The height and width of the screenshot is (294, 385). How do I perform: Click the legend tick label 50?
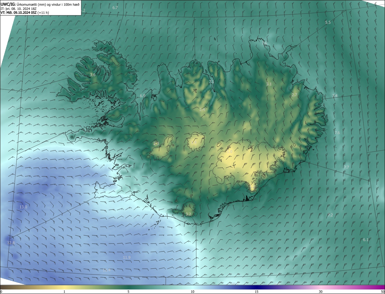coord(383,292)
